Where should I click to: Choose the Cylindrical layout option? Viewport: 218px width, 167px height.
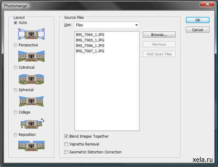pyautogui.click(x=15, y=67)
